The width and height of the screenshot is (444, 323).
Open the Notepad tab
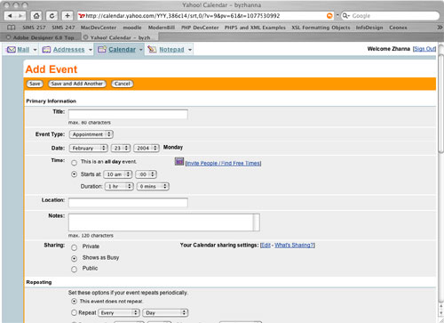(171, 50)
